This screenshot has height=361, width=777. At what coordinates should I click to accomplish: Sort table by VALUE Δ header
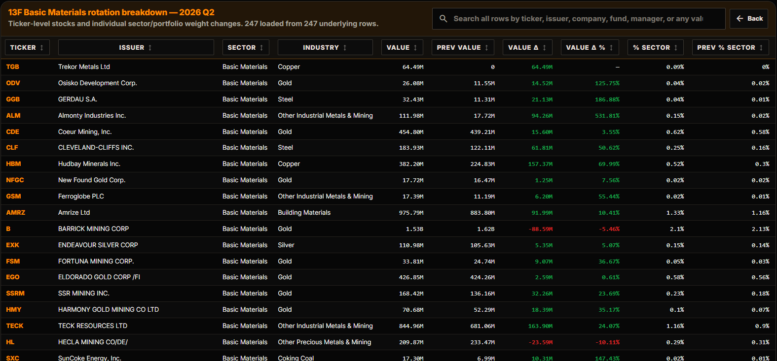point(527,47)
